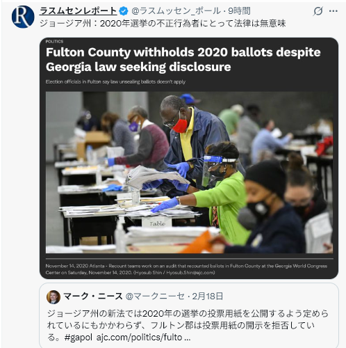346x348 pixels.
Task: Click the tweet text about ジョージア州 2020年選挙
Action: click(163, 24)
